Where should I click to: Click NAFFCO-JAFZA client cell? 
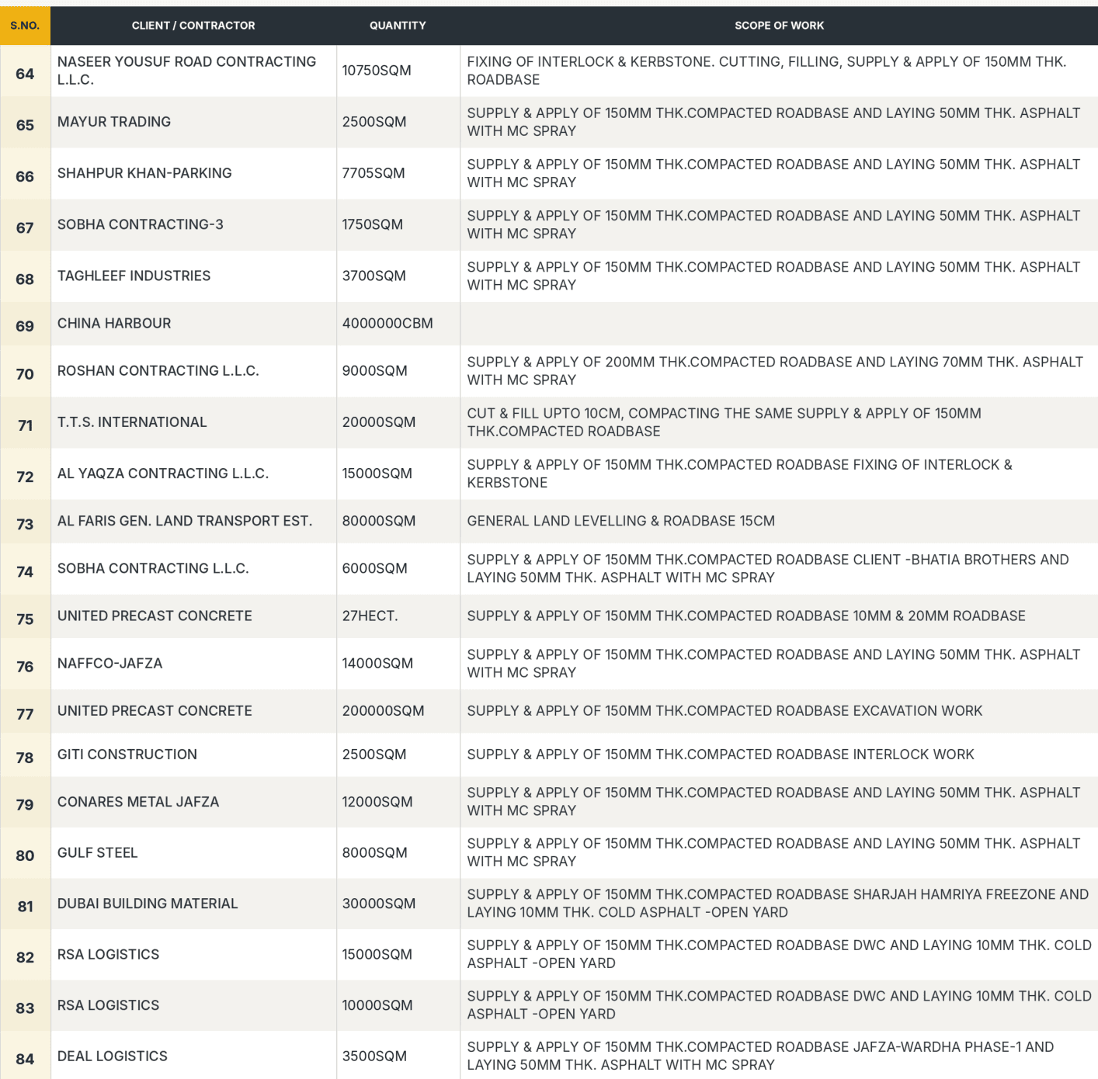193,664
